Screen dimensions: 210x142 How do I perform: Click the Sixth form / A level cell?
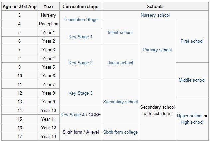pos(81,132)
